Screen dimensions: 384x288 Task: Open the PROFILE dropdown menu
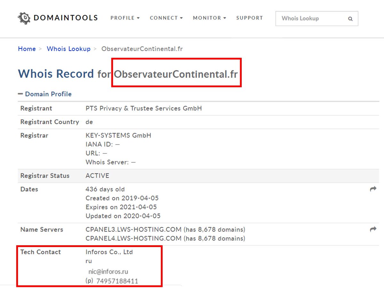pyautogui.click(x=125, y=18)
